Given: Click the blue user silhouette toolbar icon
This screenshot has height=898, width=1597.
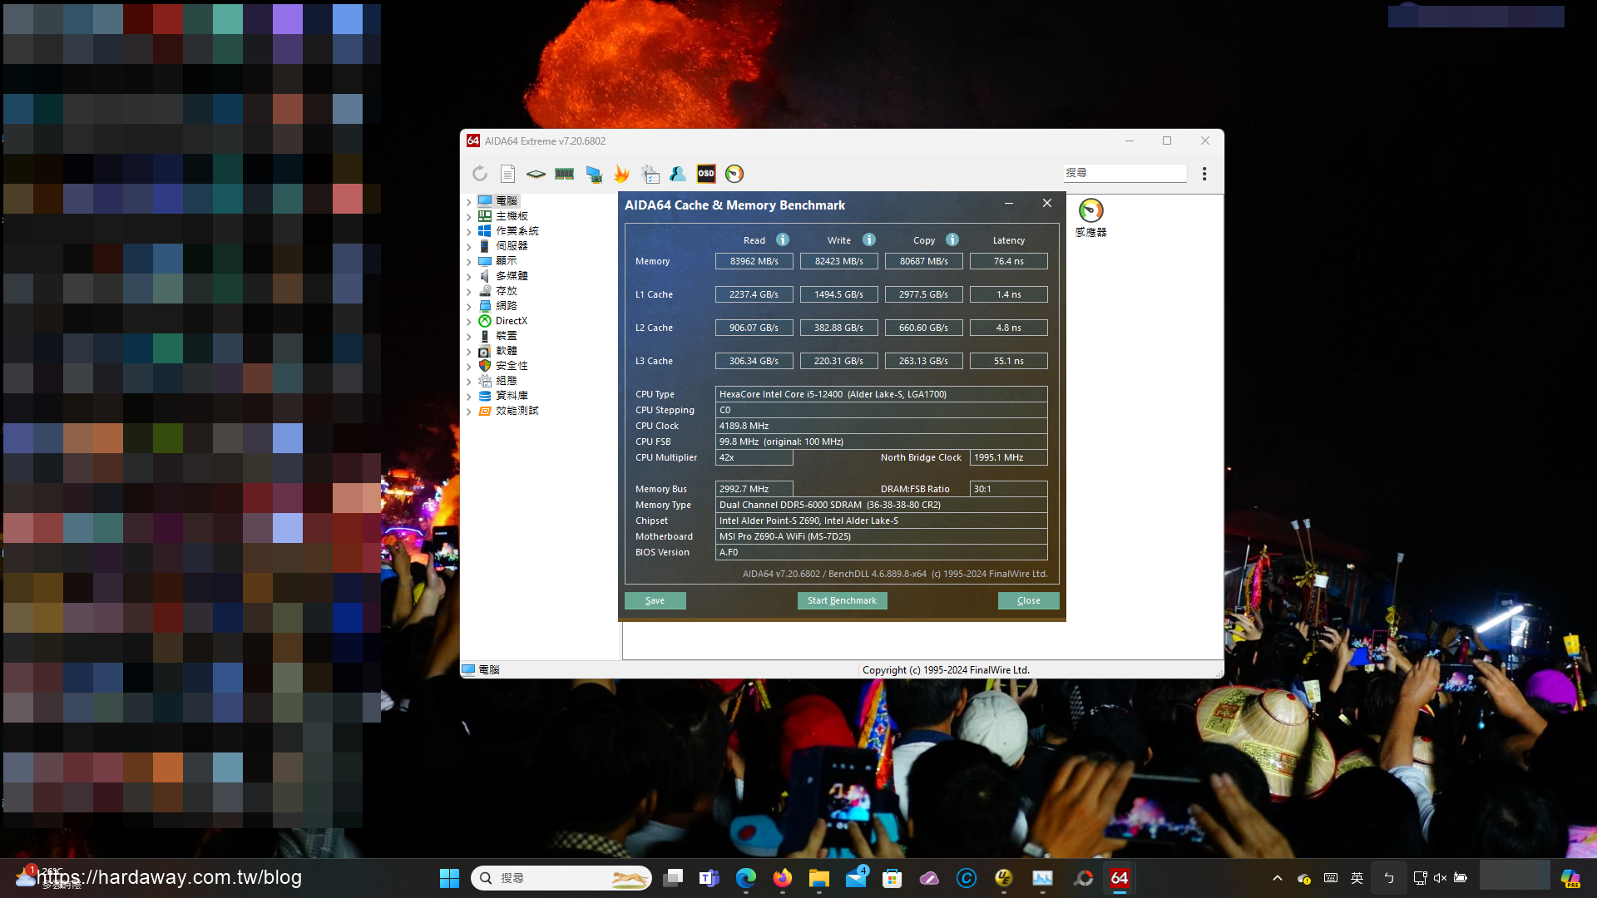Looking at the screenshot, I should 678,174.
